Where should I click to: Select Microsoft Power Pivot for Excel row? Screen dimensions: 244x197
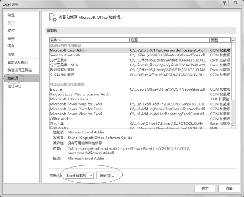pos(140,109)
